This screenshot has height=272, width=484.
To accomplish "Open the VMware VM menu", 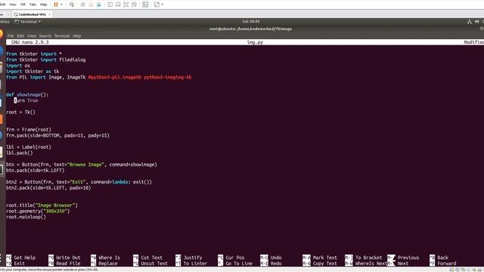I will click(23, 5).
